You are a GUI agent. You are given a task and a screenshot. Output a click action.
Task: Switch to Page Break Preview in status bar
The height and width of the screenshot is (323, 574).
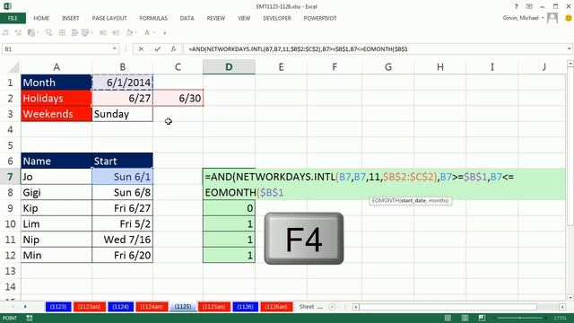click(x=482, y=318)
